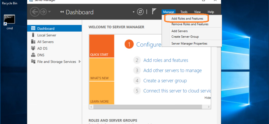Open the Tools menu
This screenshot has height=124, width=269.
(184, 12)
